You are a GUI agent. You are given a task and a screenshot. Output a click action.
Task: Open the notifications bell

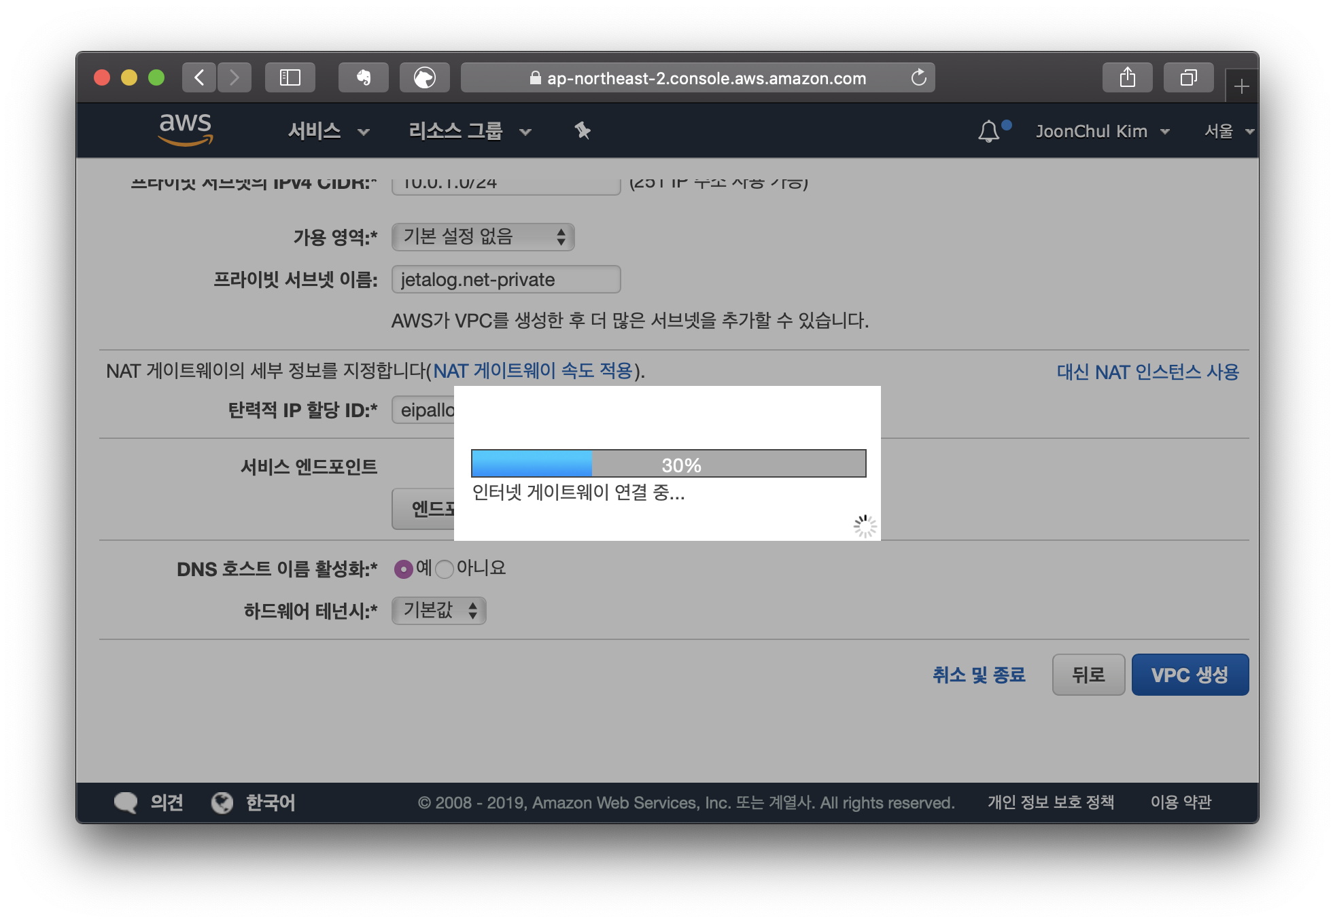pos(988,131)
